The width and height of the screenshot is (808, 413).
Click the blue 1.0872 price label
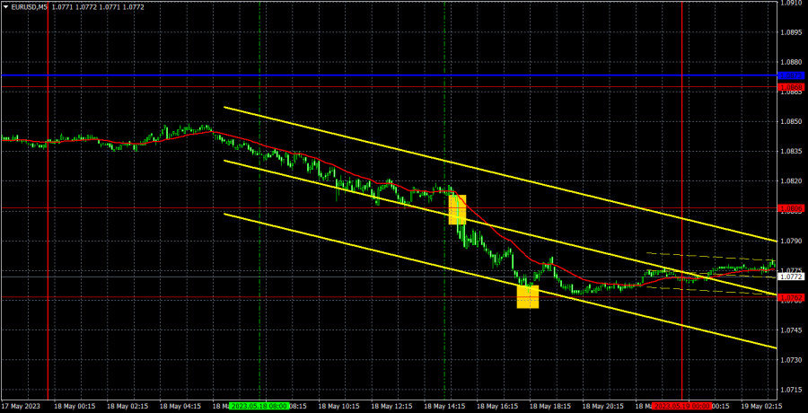click(791, 75)
